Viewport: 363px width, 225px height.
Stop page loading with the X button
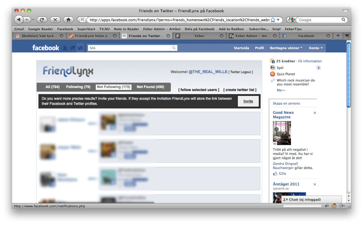click(x=55, y=20)
